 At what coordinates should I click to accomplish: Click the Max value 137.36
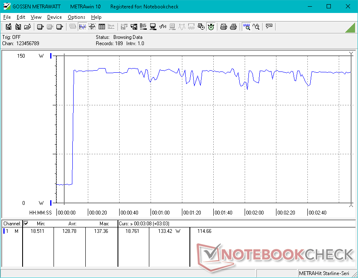tap(101, 231)
